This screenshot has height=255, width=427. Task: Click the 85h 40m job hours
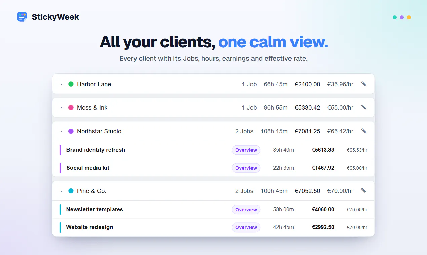point(283,150)
